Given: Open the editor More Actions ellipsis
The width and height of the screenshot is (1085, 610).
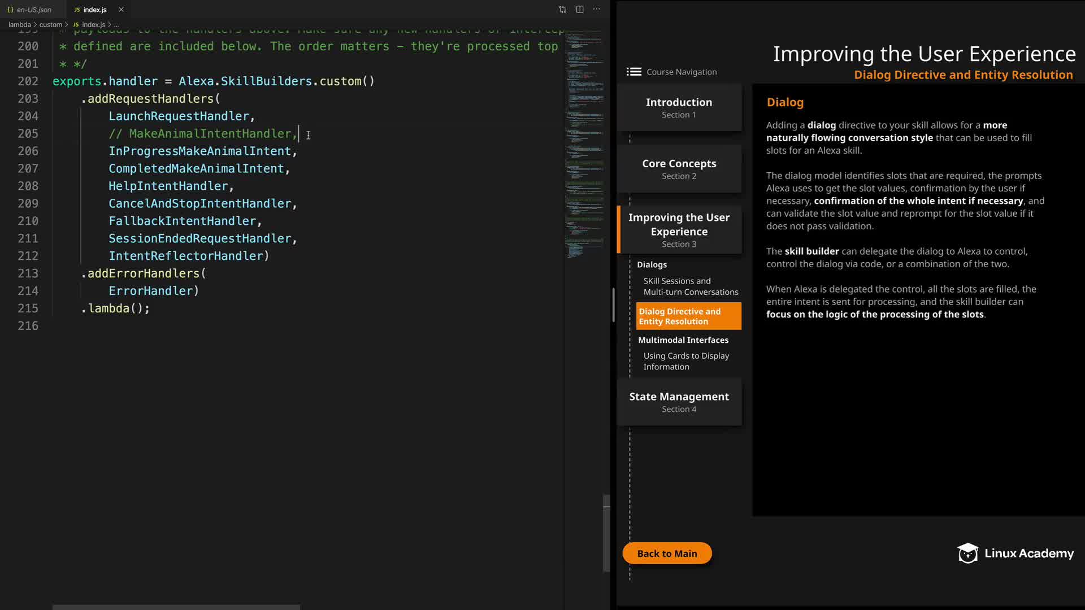Looking at the screenshot, I should (597, 10).
